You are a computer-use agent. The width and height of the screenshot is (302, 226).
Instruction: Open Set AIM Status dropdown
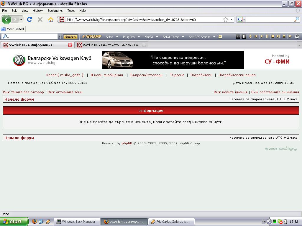click(202, 37)
